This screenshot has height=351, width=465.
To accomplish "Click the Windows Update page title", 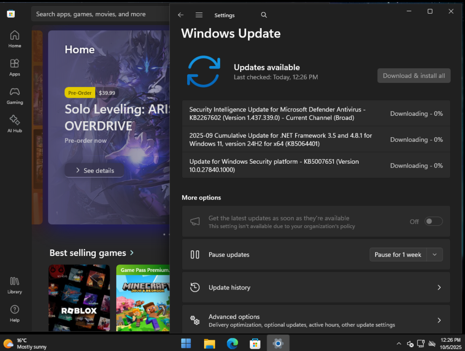I will pyautogui.click(x=231, y=33).
